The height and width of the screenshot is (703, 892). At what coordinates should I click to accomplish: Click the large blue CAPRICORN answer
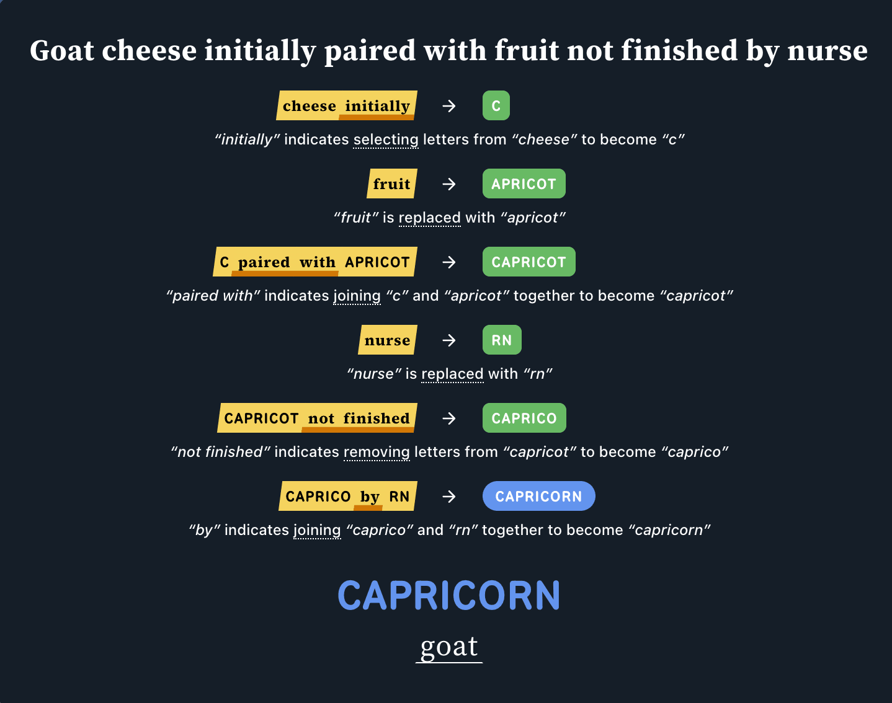(x=448, y=596)
